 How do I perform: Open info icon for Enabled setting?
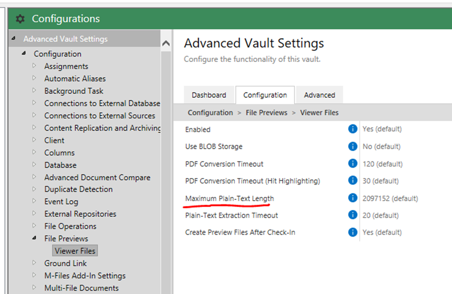coord(352,129)
